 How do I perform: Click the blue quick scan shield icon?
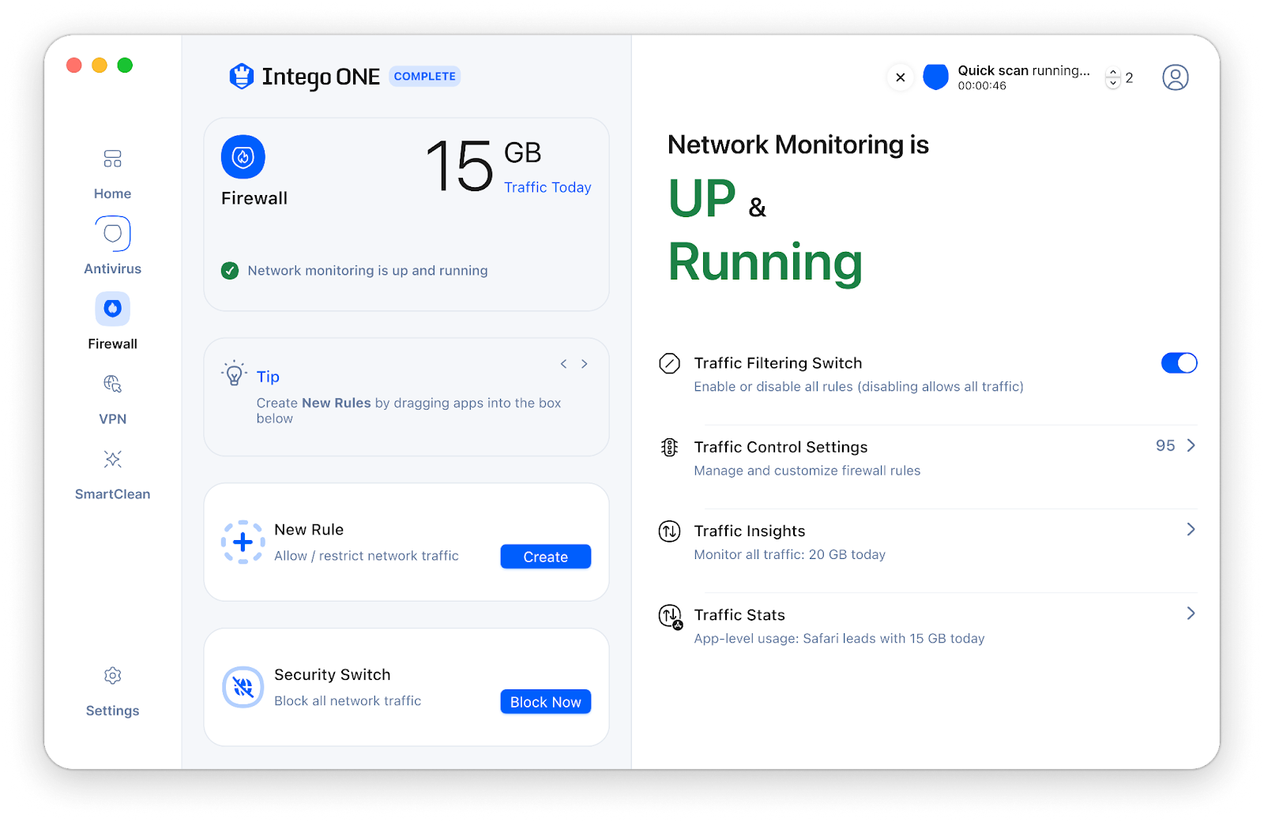click(x=935, y=77)
